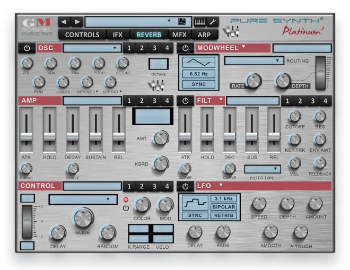Expand the LFO section menu arrow

(221, 185)
